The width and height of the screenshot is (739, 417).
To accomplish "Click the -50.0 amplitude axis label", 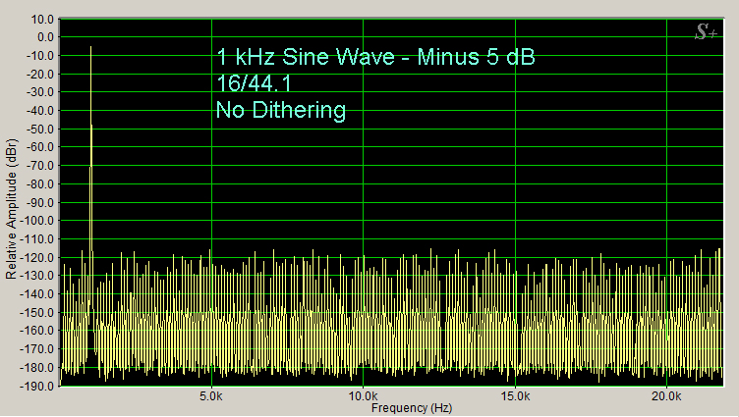I will tap(39, 130).
